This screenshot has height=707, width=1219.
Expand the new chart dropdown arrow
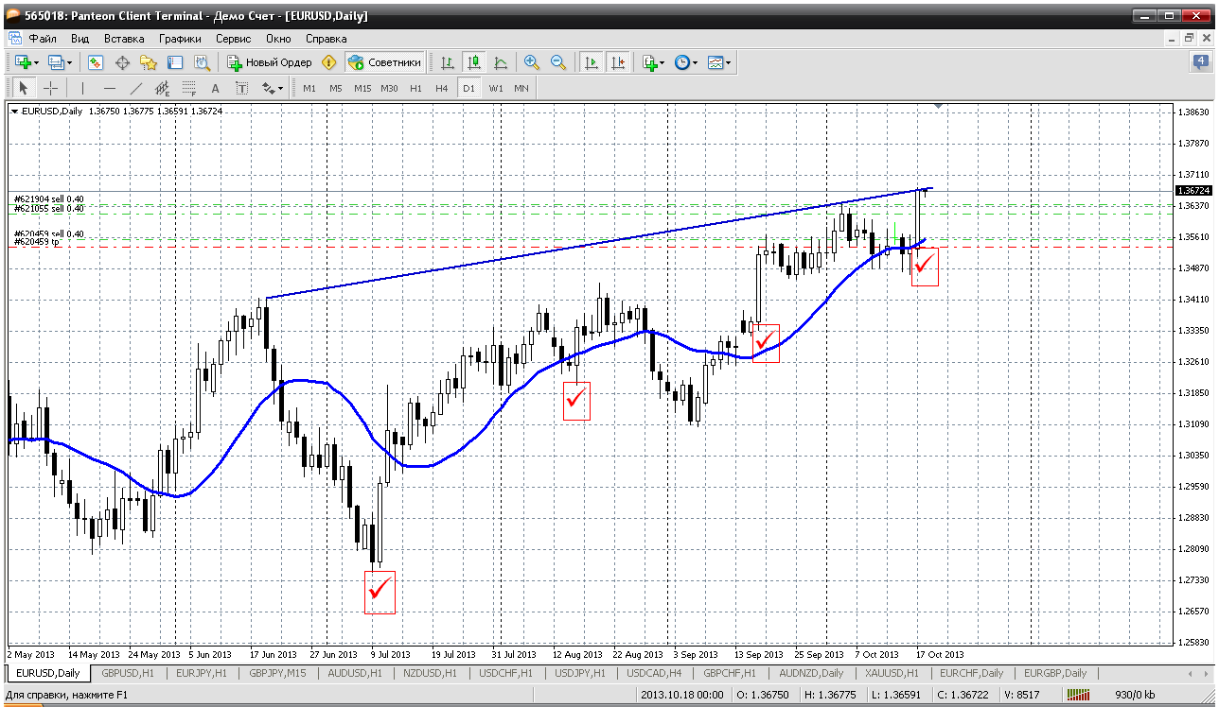[36, 62]
